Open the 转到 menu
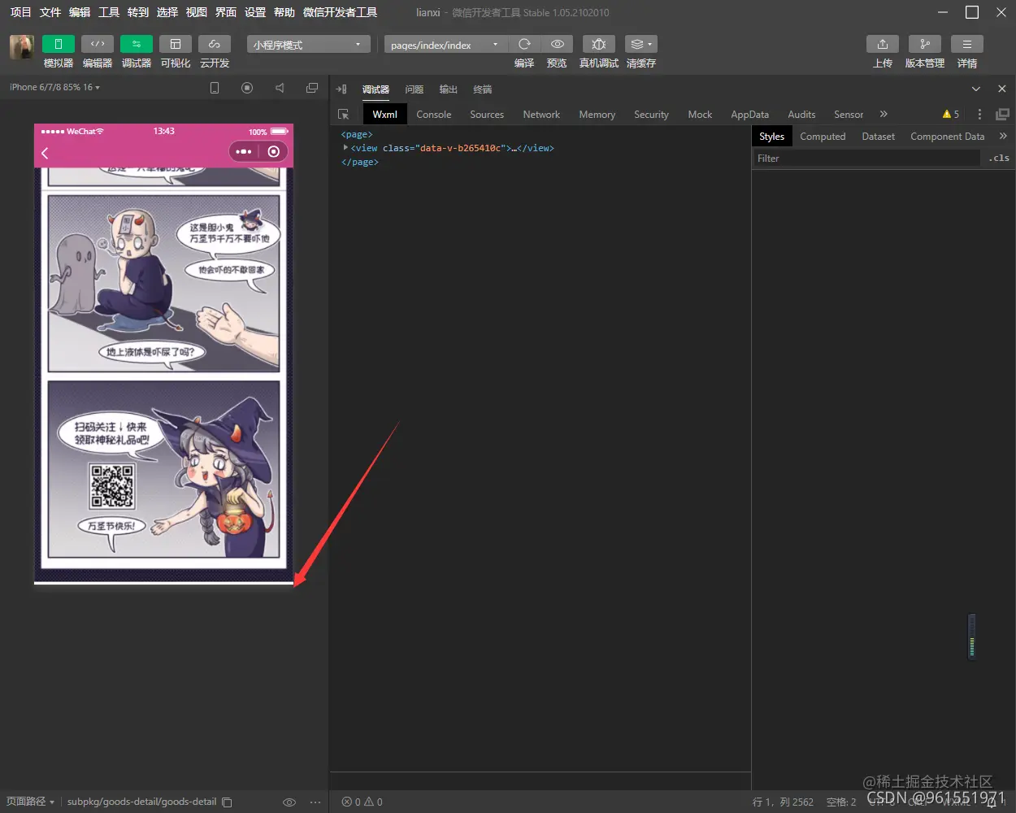Screen dimensions: 1016x813 pyautogui.click(x=138, y=12)
